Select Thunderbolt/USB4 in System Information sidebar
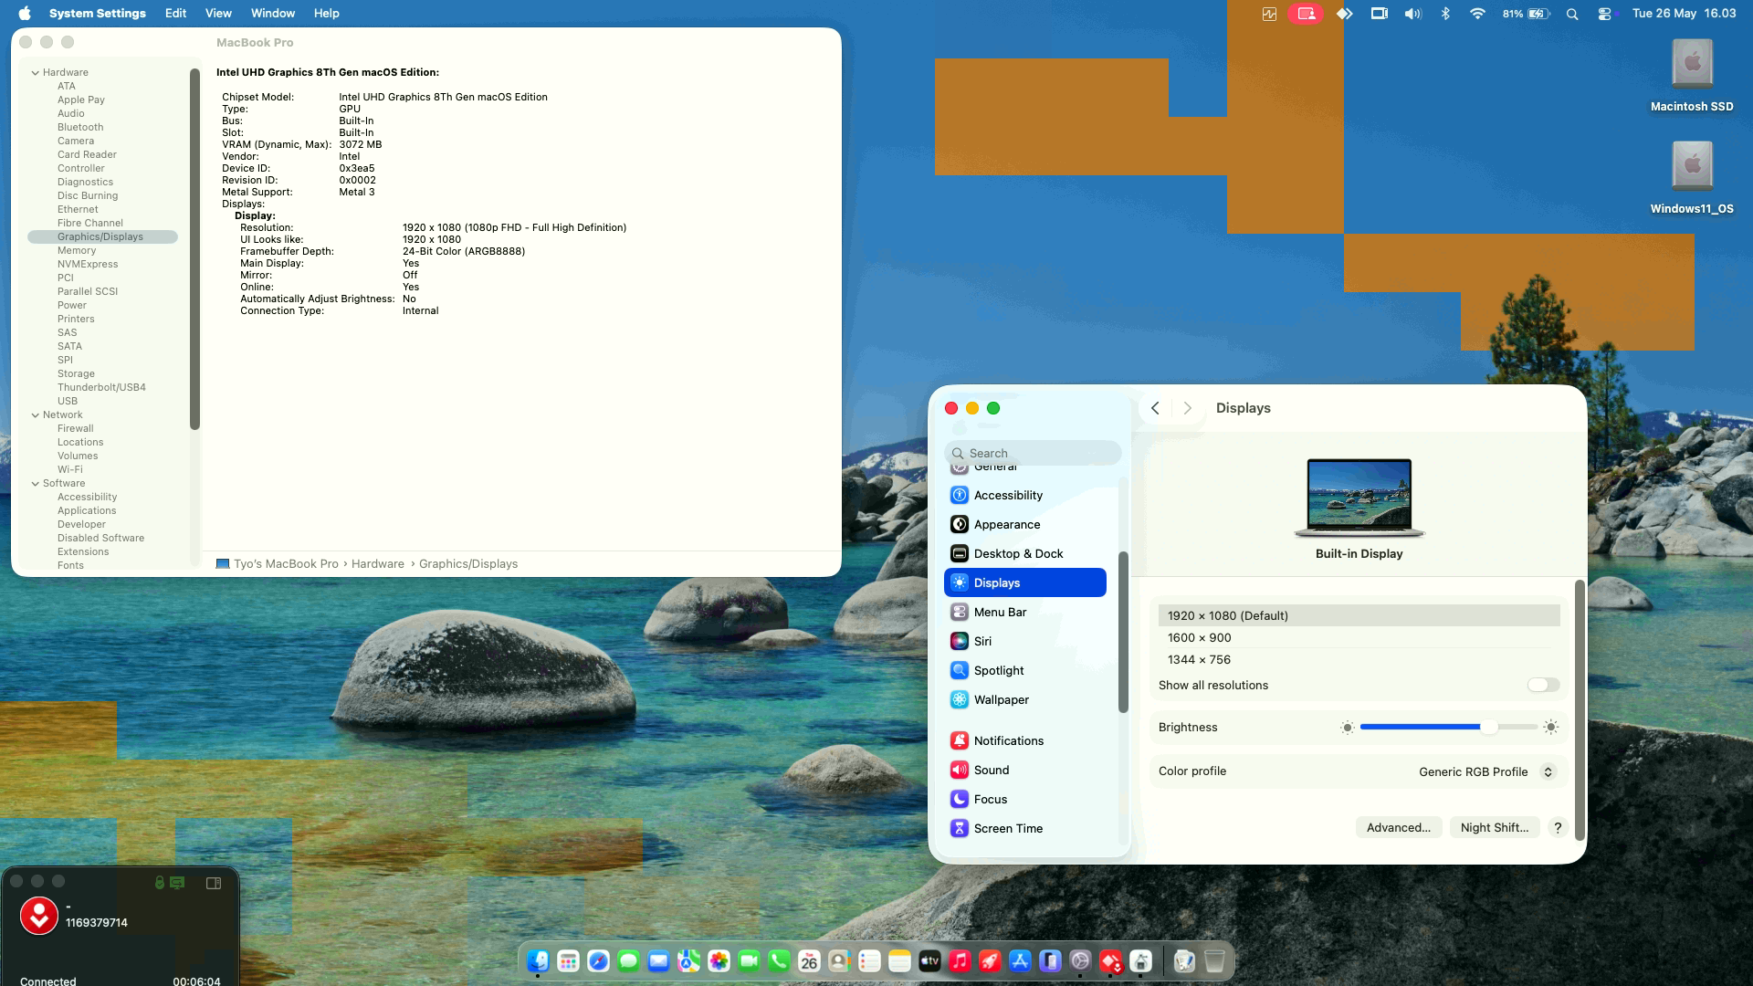Viewport: 1753px width, 986px height. click(103, 387)
